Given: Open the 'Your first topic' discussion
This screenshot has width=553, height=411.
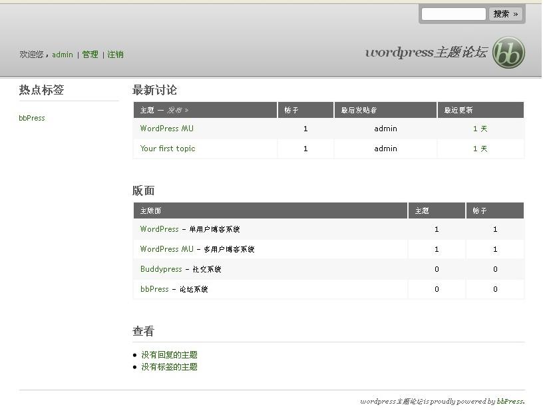Looking at the screenshot, I should point(168,149).
